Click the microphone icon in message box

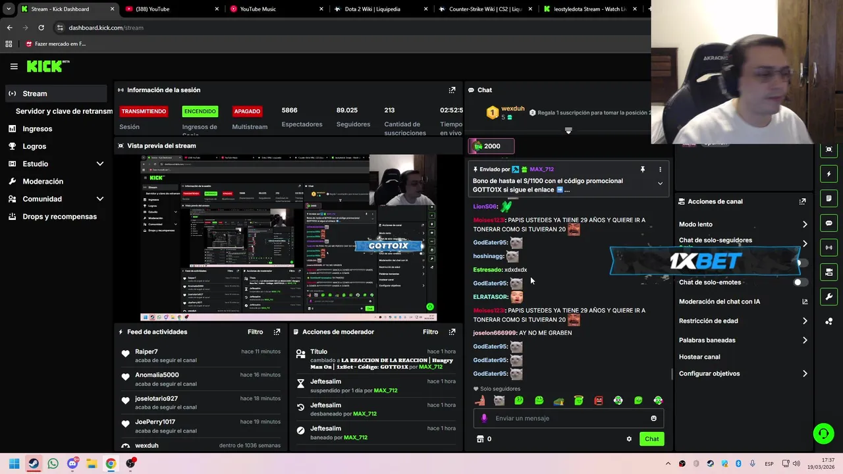click(484, 418)
